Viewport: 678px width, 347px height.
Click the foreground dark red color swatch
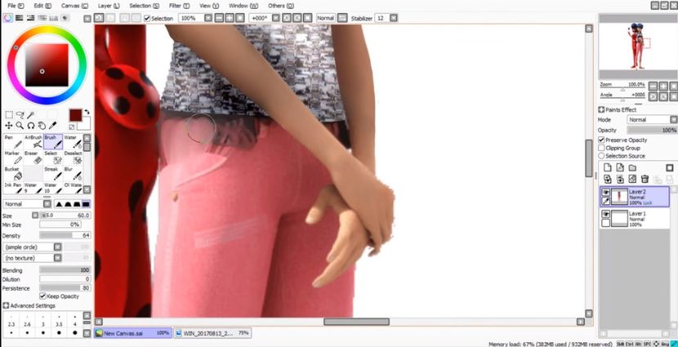click(76, 115)
